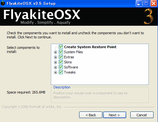Screen dimensions: 158x122
Task: Cancel the setup
Action: [142, 115]
